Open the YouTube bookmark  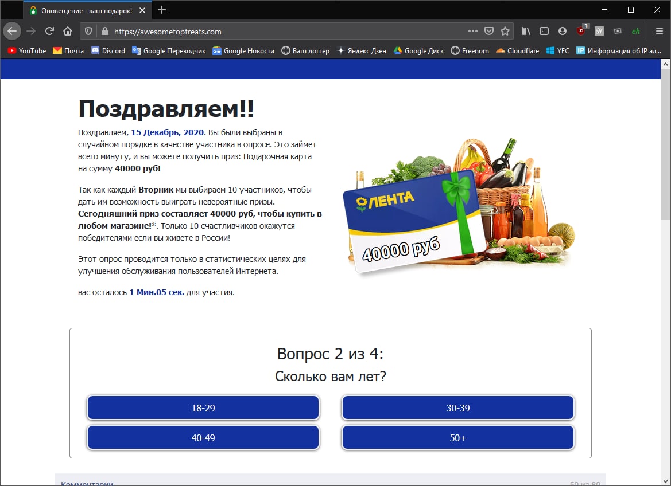27,50
